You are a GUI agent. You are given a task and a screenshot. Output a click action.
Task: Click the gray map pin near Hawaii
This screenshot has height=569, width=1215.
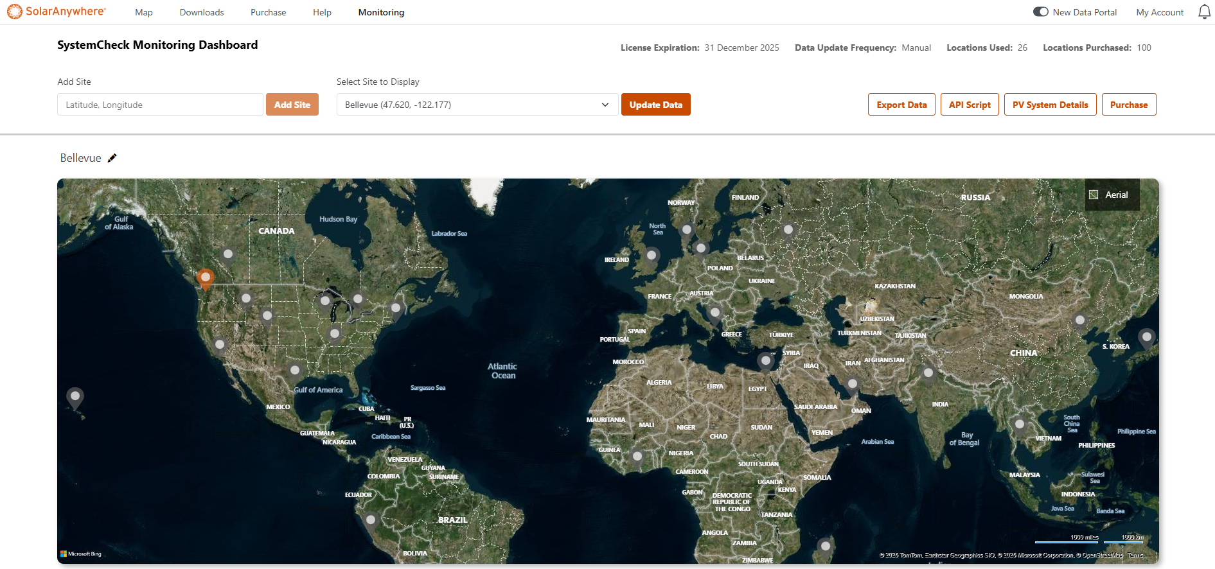coord(75,396)
